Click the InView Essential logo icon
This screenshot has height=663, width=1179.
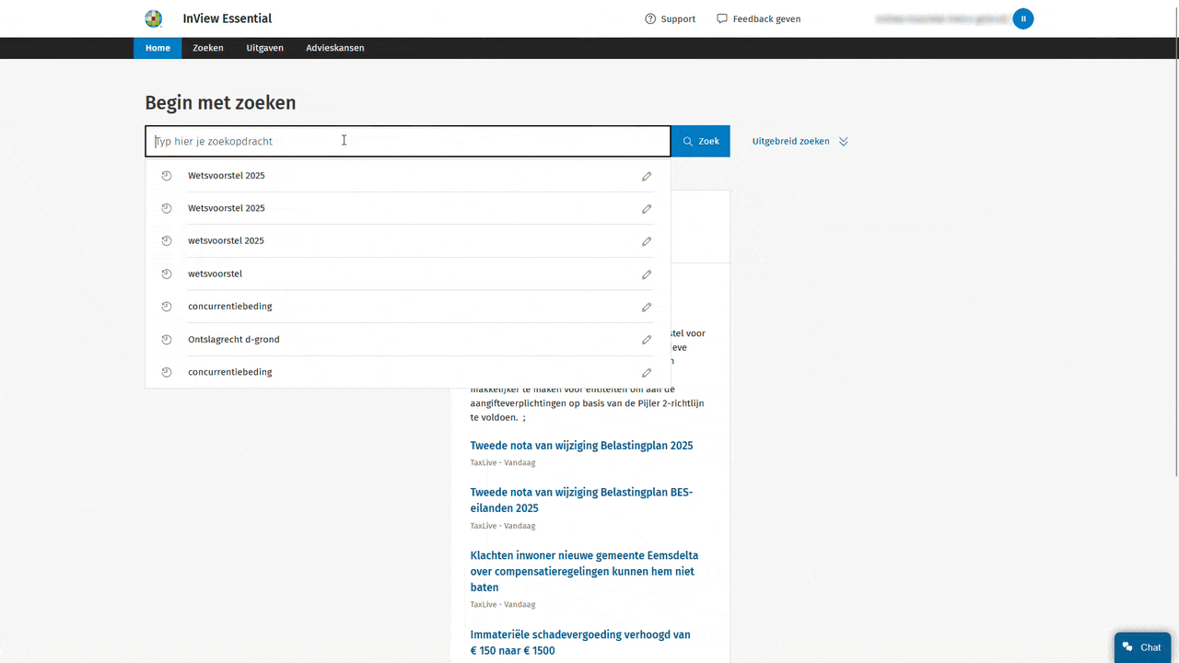[x=154, y=18]
